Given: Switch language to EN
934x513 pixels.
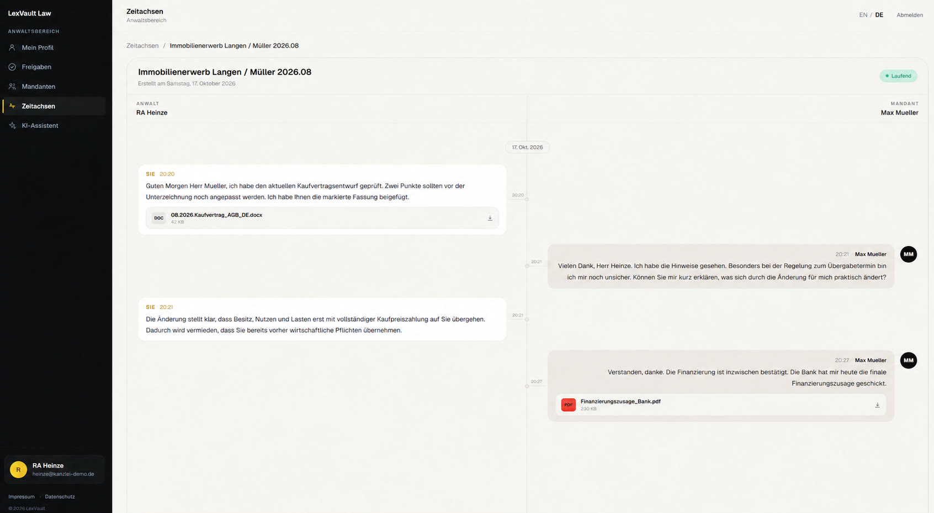Looking at the screenshot, I should click(863, 15).
